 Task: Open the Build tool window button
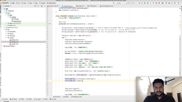click(45, 99)
